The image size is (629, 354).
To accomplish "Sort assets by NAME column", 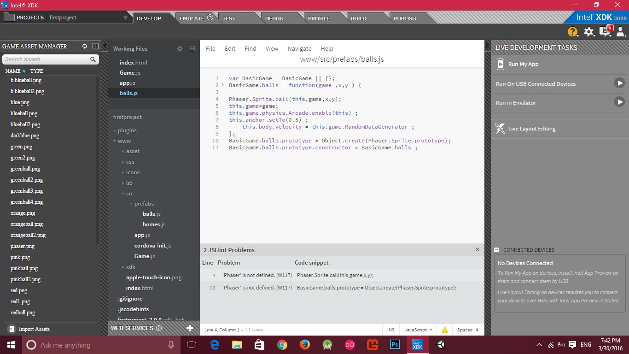I will [x=13, y=71].
